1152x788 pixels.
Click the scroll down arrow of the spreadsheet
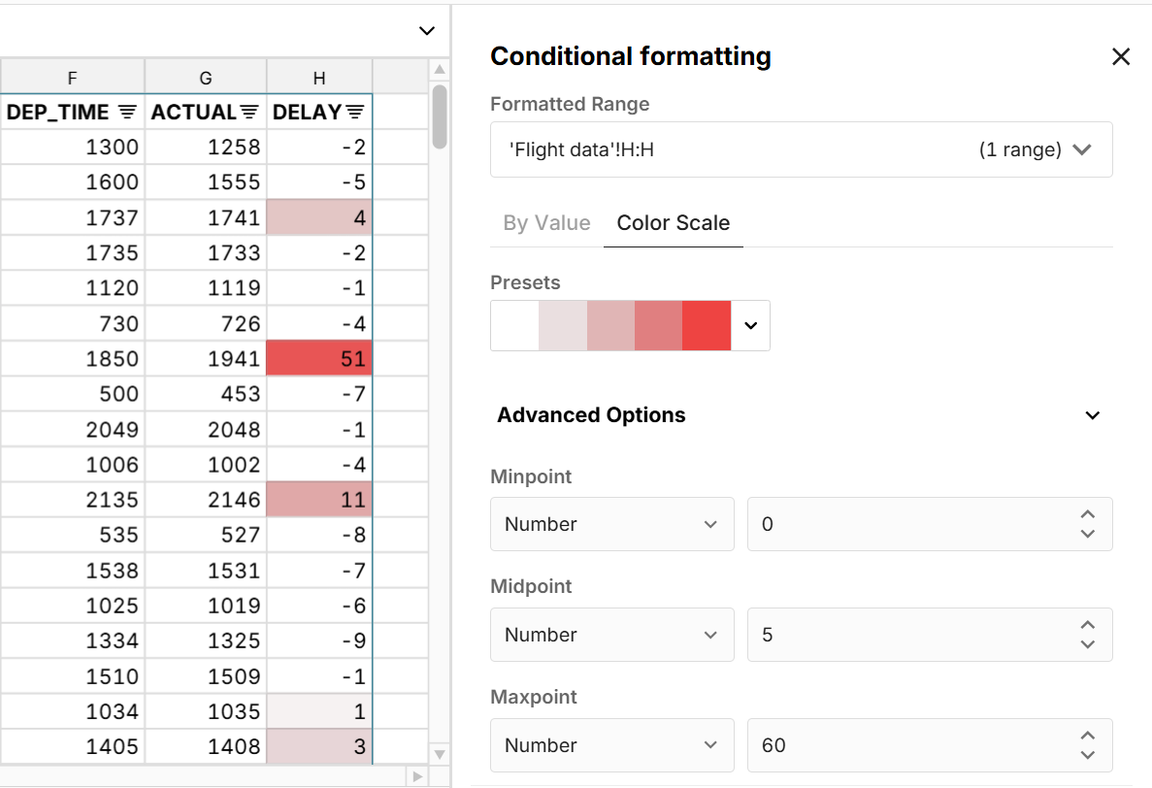pyautogui.click(x=440, y=754)
